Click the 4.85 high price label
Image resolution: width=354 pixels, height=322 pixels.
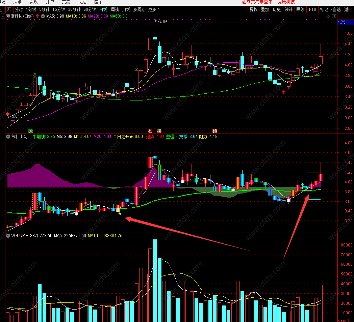pos(163,22)
